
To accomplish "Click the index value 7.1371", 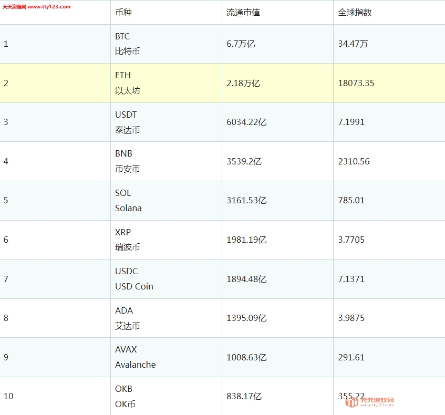I will pyautogui.click(x=351, y=279).
